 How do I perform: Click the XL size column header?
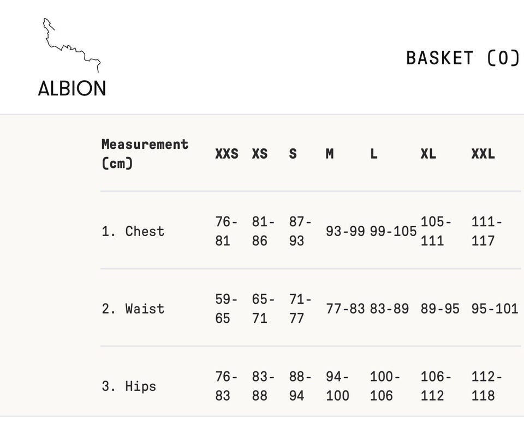[x=428, y=154]
